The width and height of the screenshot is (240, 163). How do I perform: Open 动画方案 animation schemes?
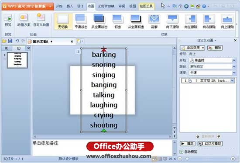[24, 20]
